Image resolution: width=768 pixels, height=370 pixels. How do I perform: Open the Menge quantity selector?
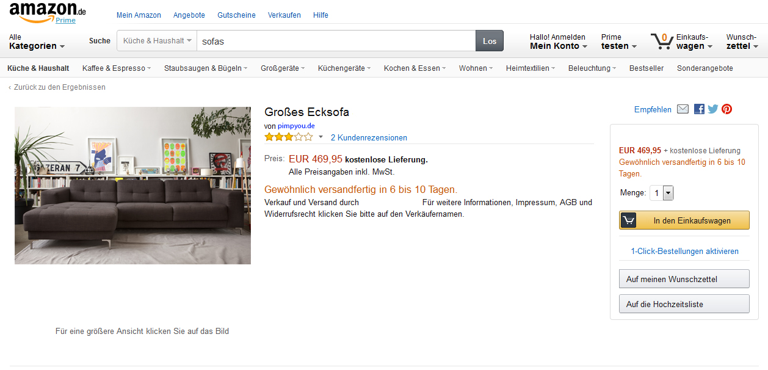(x=667, y=192)
